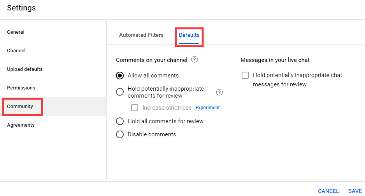Click the Messages in your live chat heading
The image size is (365, 196).
point(275,60)
